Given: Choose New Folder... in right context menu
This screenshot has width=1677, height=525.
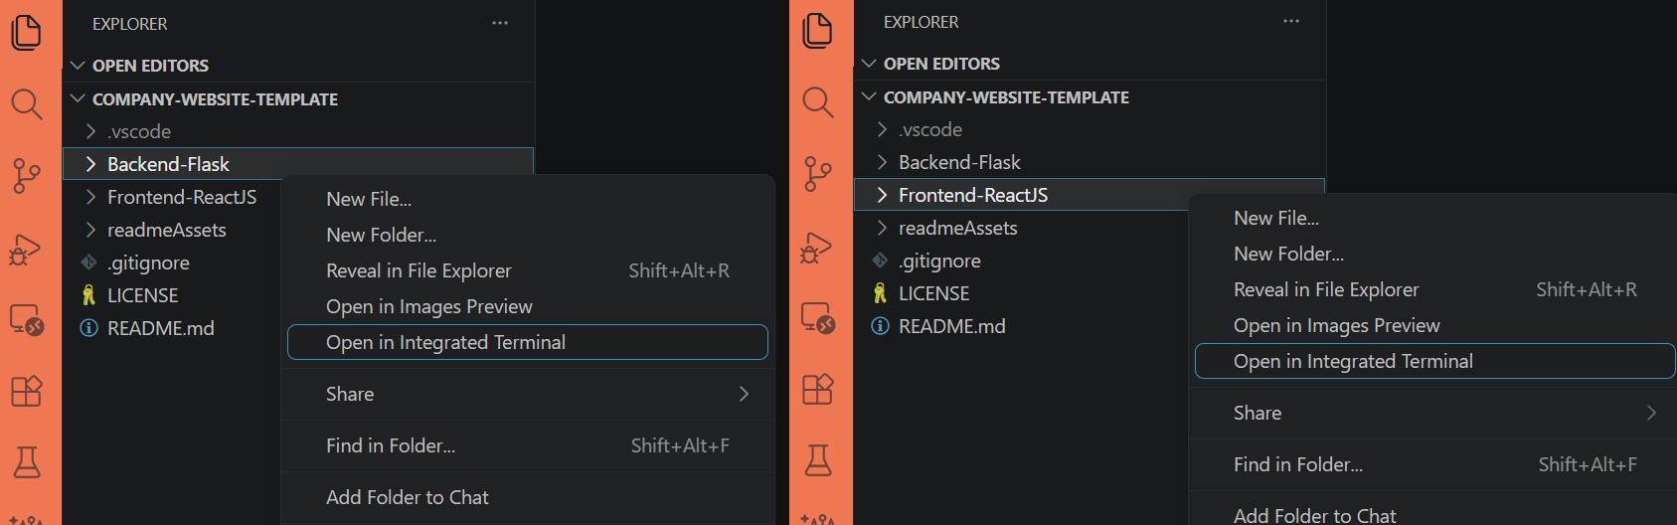Looking at the screenshot, I should pos(1435,254).
